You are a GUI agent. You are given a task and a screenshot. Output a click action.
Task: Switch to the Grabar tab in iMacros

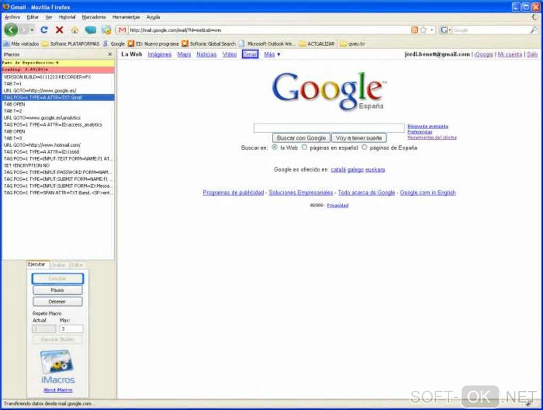[x=59, y=265]
